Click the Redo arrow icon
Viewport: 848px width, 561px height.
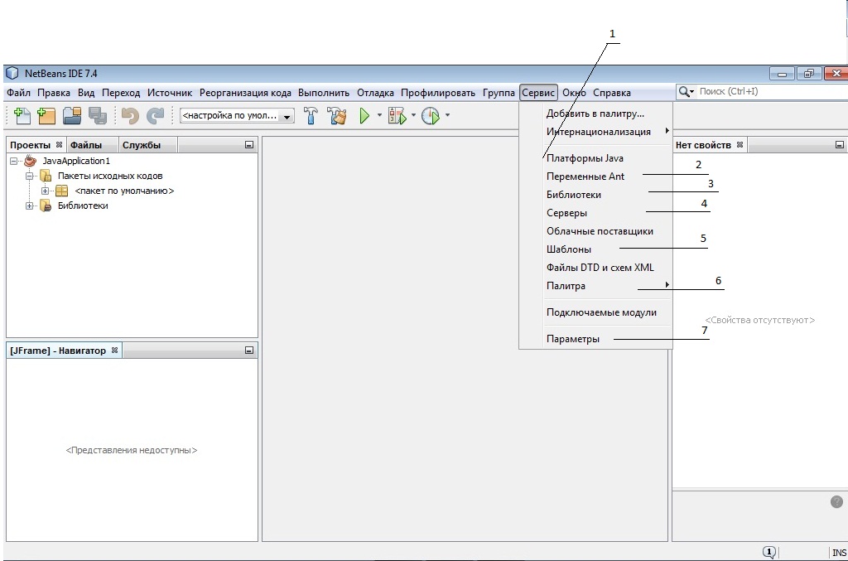[155, 116]
